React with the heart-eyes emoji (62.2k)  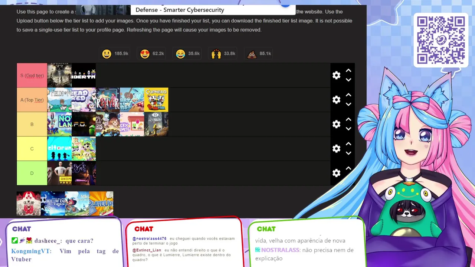tap(145, 54)
